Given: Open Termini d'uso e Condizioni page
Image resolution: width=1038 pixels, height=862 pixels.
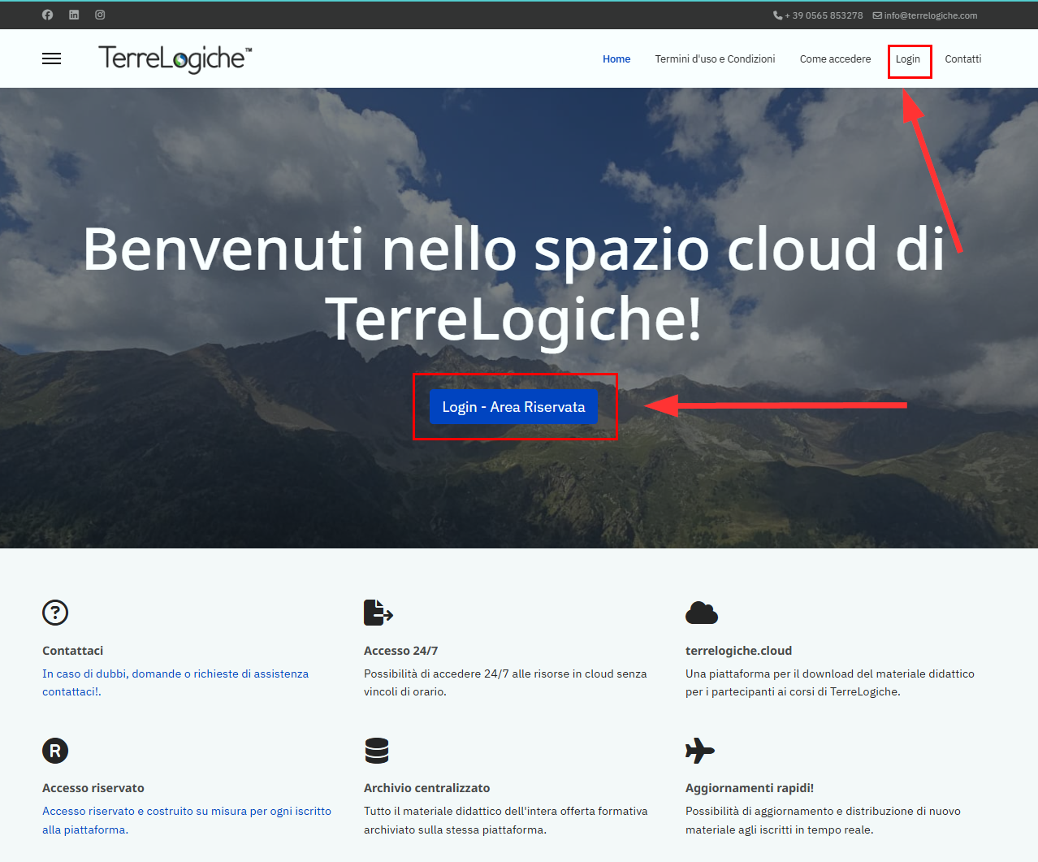Looking at the screenshot, I should tap(715, 59).
